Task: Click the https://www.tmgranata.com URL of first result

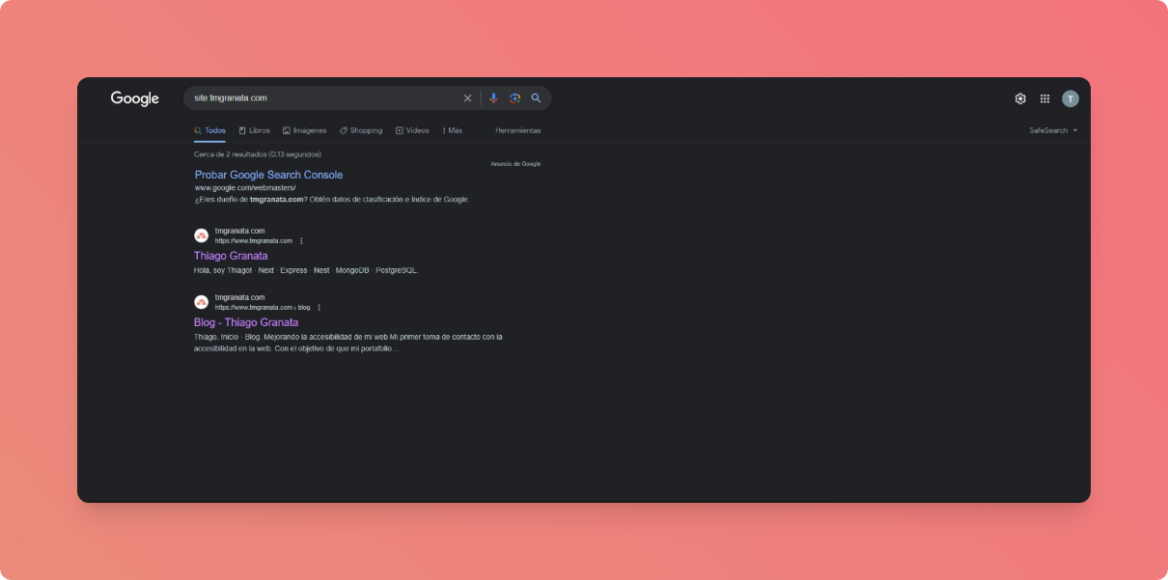Action: click(x=254, y=240)
